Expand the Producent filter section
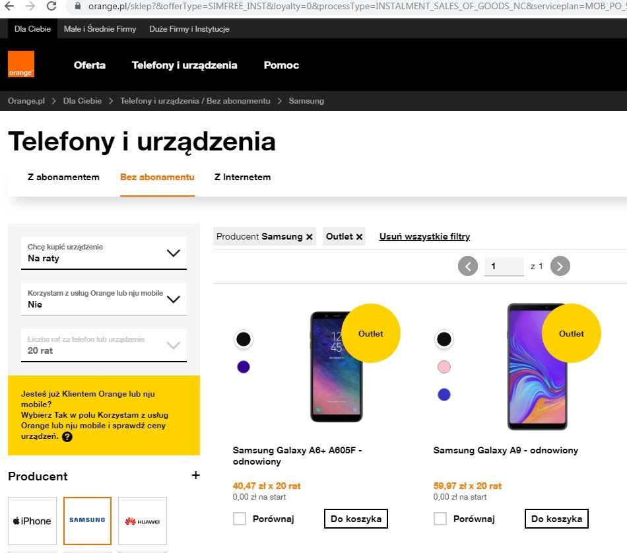The width and height of the screenshot is (627, 553). tap(195, 475)
